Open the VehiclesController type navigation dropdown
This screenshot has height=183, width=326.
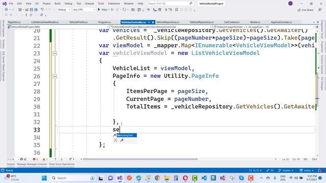(161, 27)
